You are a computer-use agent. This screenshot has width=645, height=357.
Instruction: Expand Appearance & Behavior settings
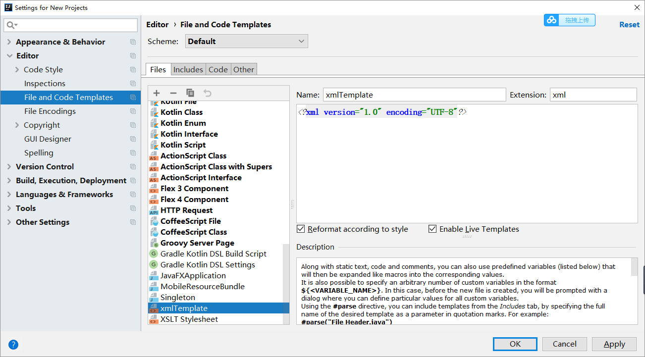pos(9,42)
